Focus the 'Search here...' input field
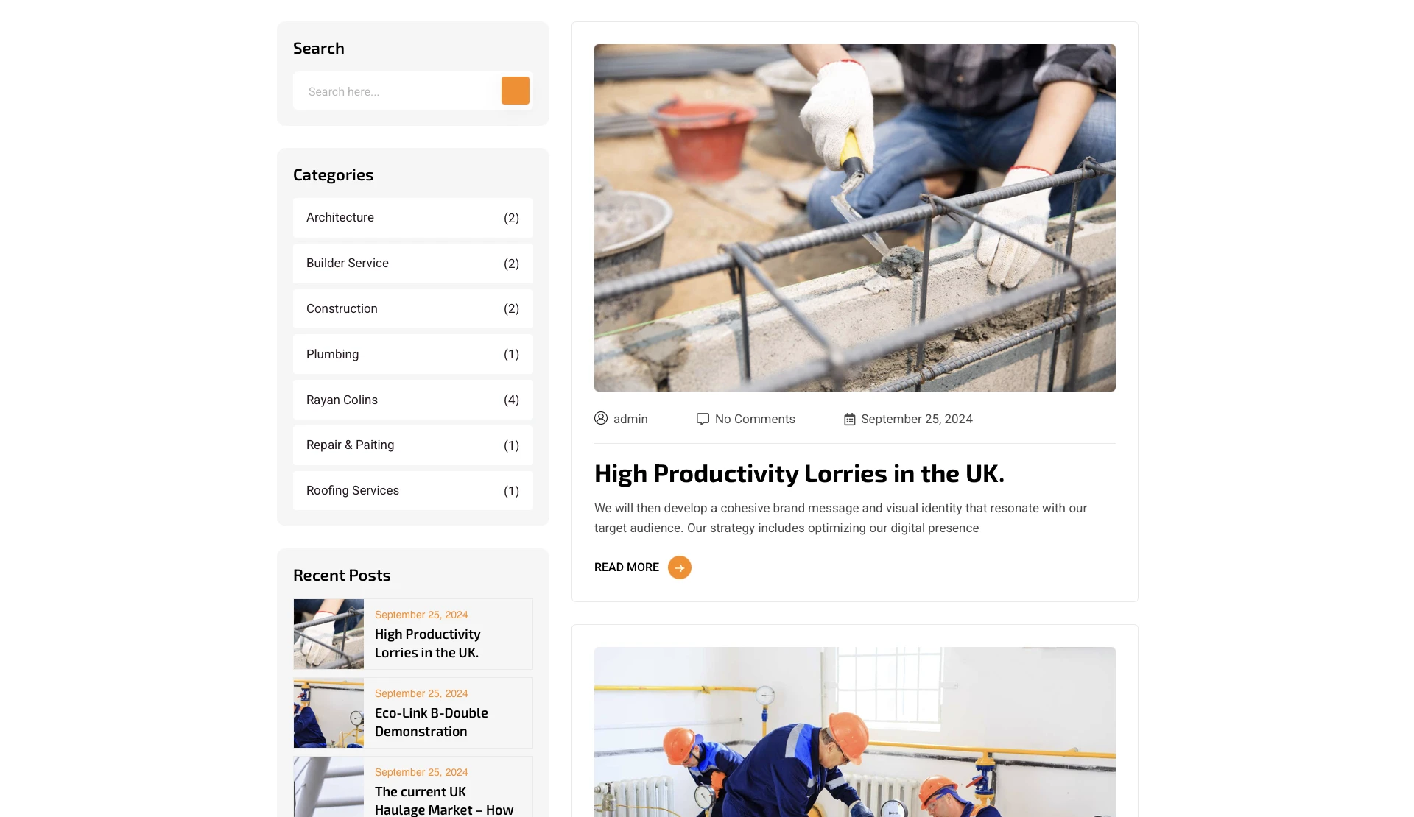The height and width of the screenshot is (817, 1414). [x=398, y=91]
